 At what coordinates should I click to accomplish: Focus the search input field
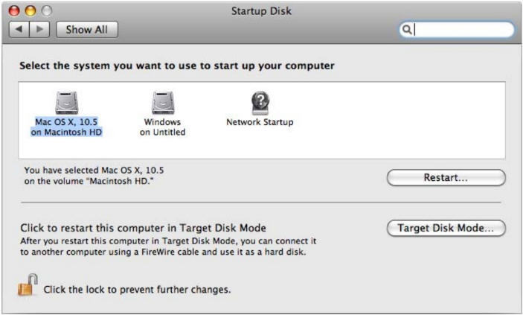coord(461,30)
